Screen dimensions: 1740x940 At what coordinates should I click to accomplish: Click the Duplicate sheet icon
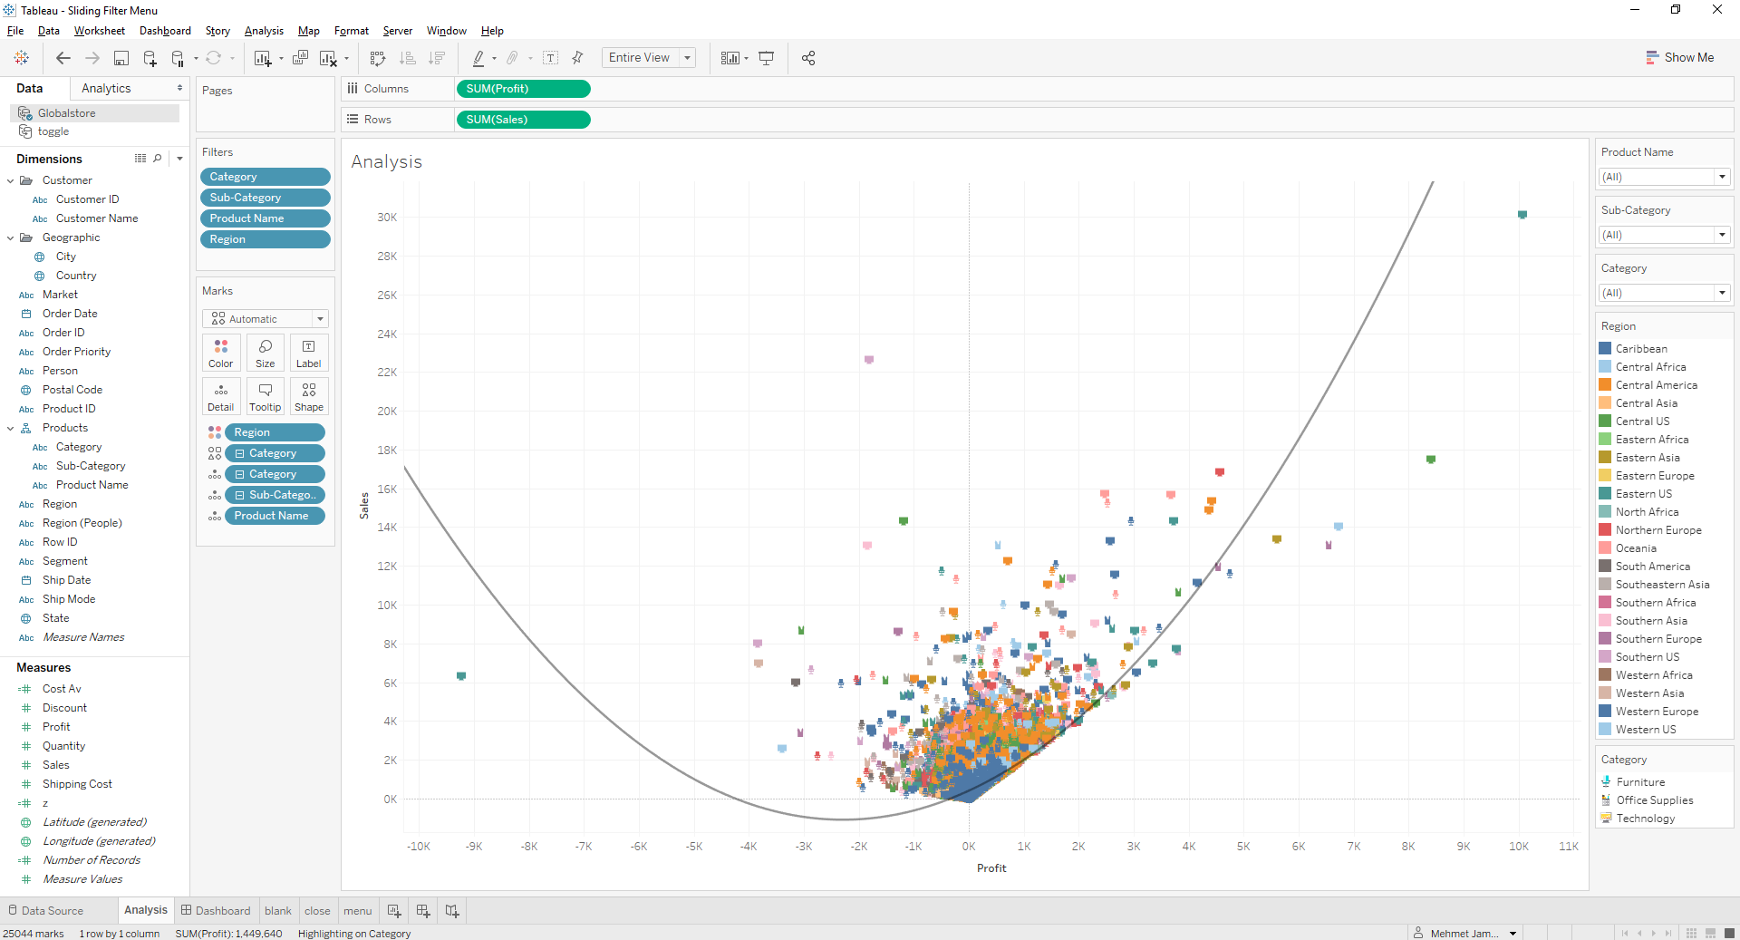coord(301,58)
